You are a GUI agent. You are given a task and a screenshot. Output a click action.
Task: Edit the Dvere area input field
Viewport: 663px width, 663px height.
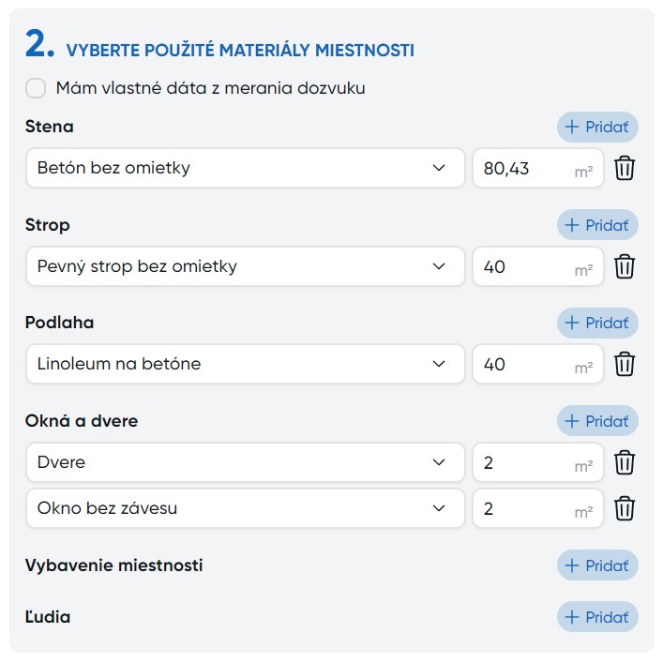[x=525, y=462]
